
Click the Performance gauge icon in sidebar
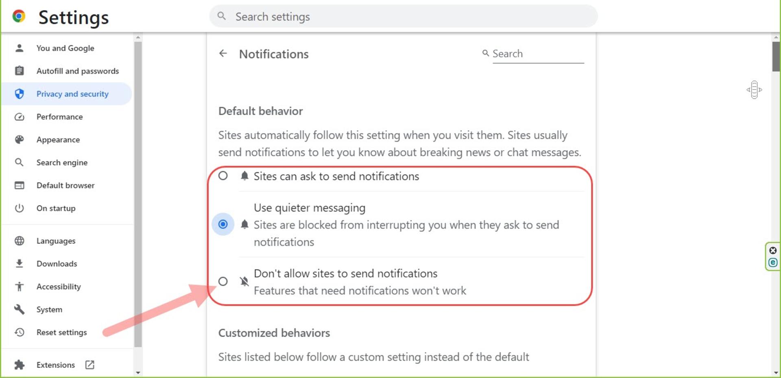click(19, 117)
